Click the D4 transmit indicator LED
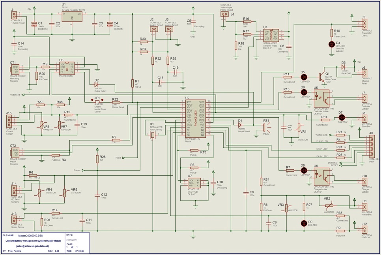Image resolution: width=381 pixels, height=255 pixels. click(331, 44)
